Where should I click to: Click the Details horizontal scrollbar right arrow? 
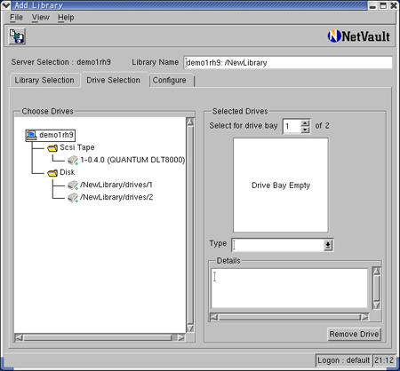[x=364, y=317]
